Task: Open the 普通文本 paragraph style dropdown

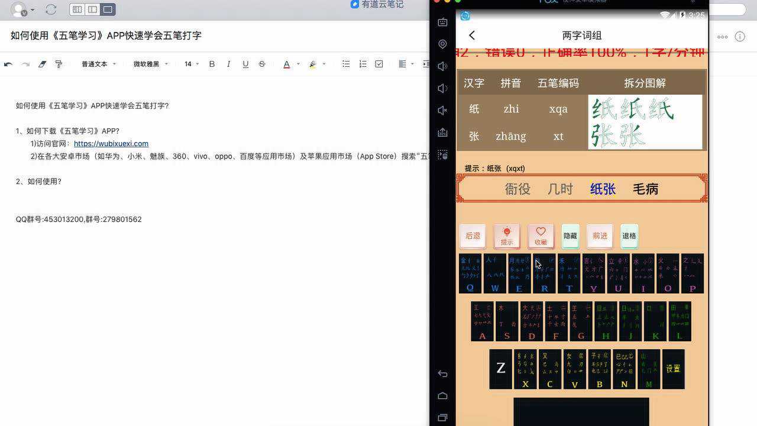Action: [x=99, y=64]
